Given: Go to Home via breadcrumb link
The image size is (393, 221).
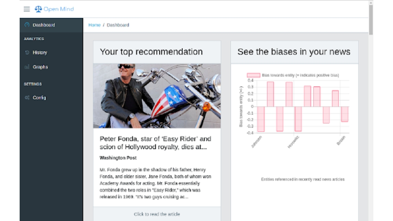Looking at the screenshot, I should pos(94,25).
